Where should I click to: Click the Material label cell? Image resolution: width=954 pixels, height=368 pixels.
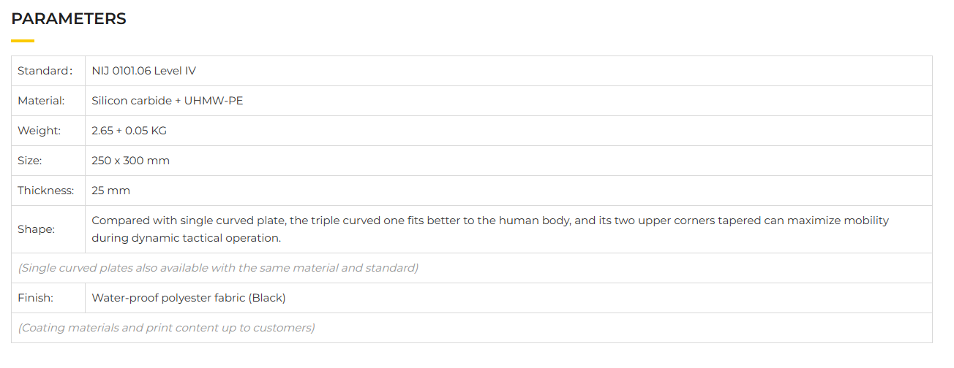(41, 101)
